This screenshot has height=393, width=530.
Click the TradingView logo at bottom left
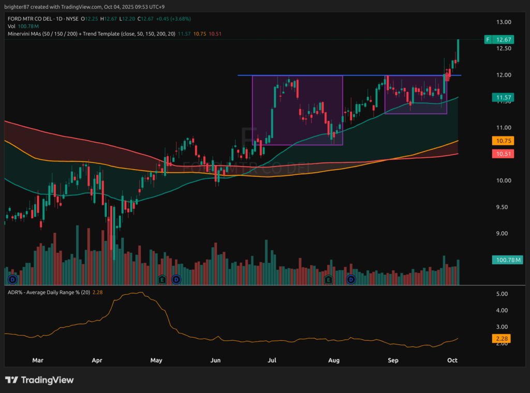[39, 380]
